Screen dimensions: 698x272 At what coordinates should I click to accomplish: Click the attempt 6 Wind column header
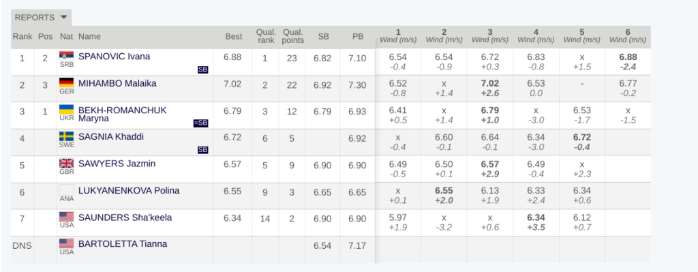tap(628, 36)
